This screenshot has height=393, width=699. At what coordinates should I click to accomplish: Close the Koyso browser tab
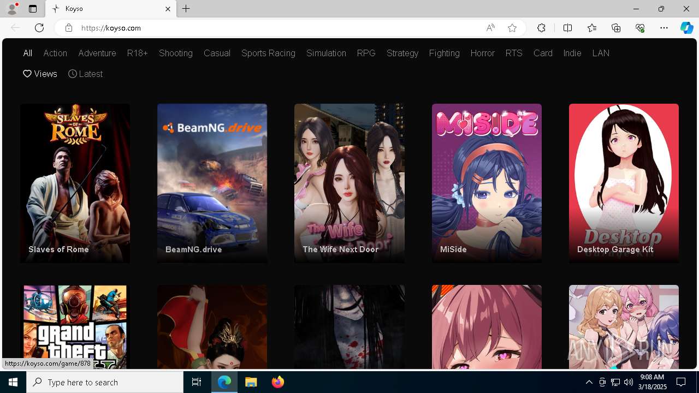click(168, 9)
